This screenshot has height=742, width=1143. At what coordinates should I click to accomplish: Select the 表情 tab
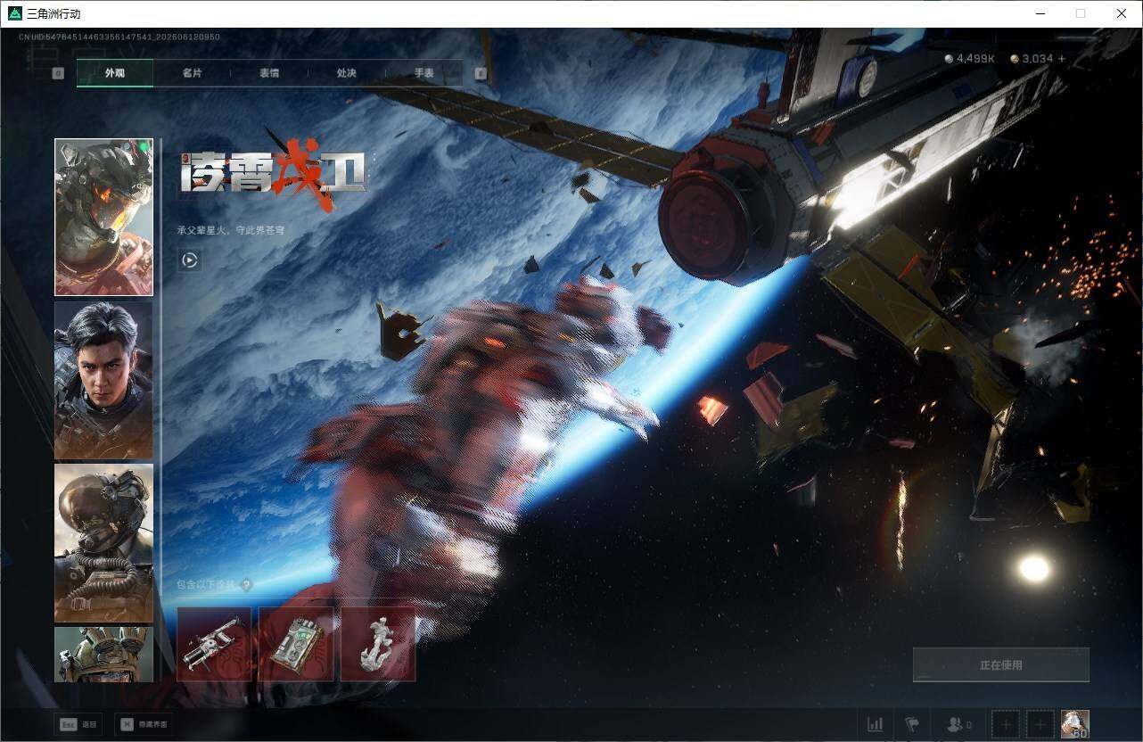[x=269, y=73]
